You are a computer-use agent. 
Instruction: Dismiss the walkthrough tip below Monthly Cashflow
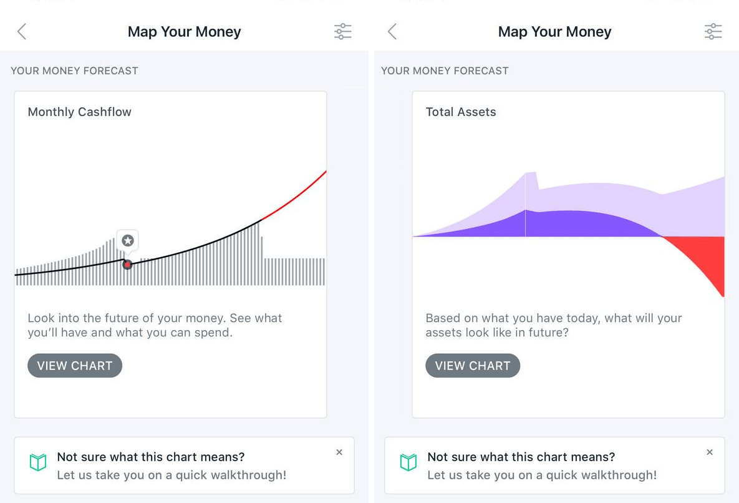pos(339,452)
